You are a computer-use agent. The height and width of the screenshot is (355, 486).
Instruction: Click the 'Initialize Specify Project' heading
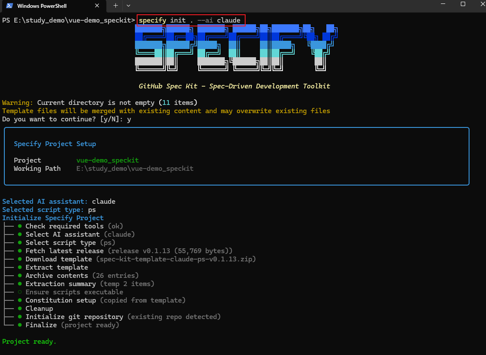(x=53, y=218)
